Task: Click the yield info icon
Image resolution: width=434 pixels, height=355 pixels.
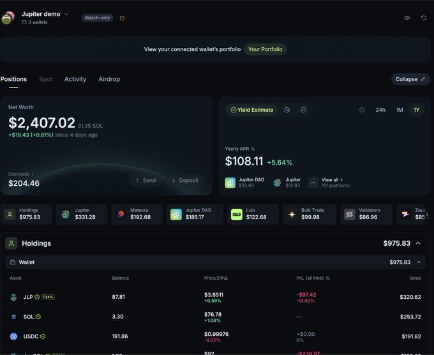Action: (x=362, y=110)
